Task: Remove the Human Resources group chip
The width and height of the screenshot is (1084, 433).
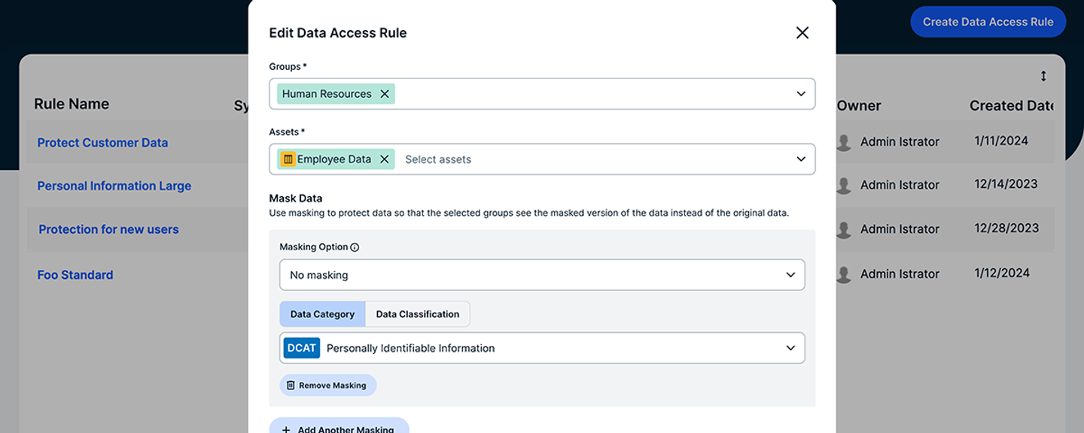Action: pos(385,94)
